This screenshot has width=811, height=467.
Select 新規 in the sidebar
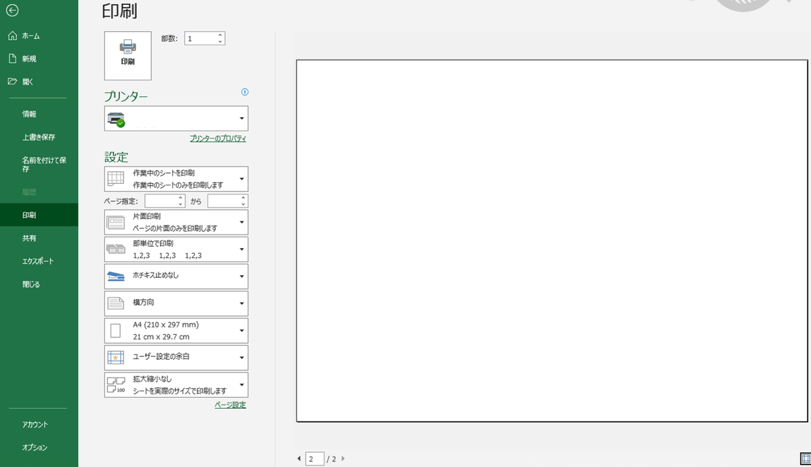tap(28, 59)
